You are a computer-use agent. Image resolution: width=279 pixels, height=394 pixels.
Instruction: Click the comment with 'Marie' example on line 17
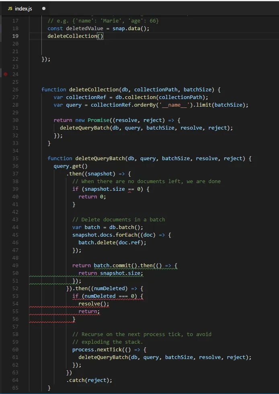pos(103,21)
